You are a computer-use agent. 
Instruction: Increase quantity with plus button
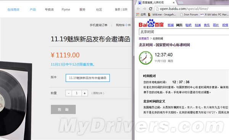tap(85, 93)
